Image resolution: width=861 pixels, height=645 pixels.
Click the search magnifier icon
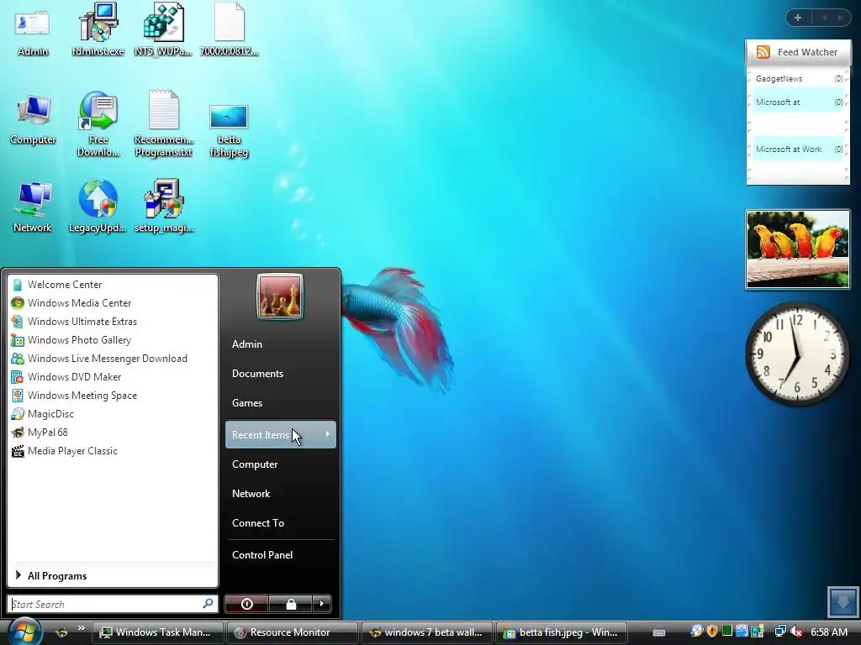click(x=209, y=603)
